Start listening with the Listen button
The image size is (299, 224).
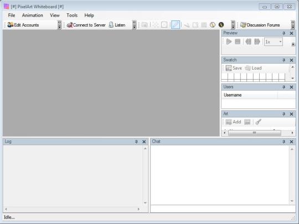(117, 25)
